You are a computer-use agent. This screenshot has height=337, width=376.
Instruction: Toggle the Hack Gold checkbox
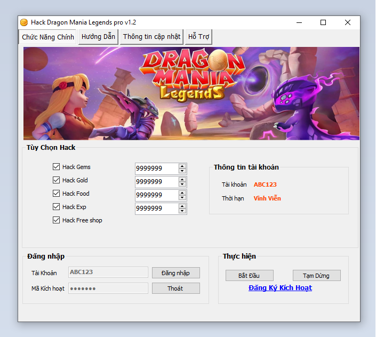[57, 180]
